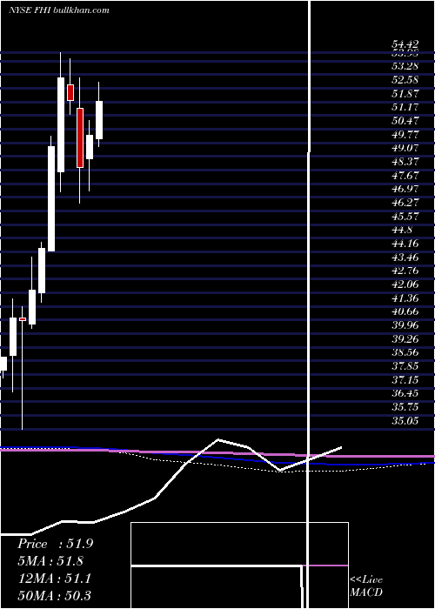Click the white MACD line peak
The width and height of the screenshot is (435, 609).
[217, 439]
